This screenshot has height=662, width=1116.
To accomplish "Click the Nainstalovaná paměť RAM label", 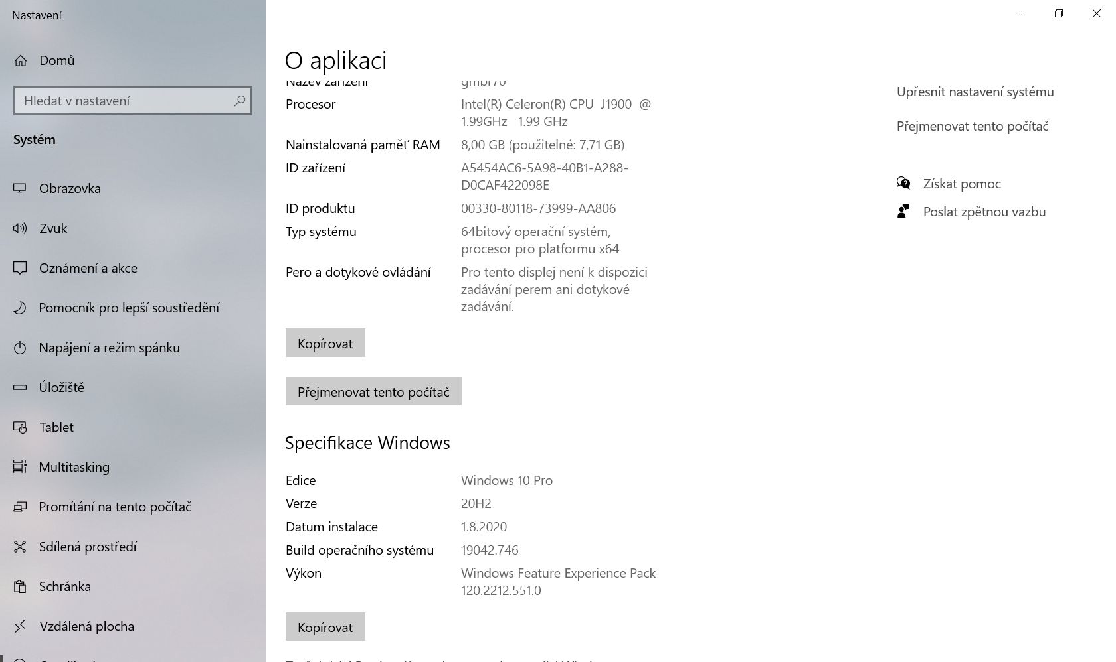I will [x=363, y=145].
